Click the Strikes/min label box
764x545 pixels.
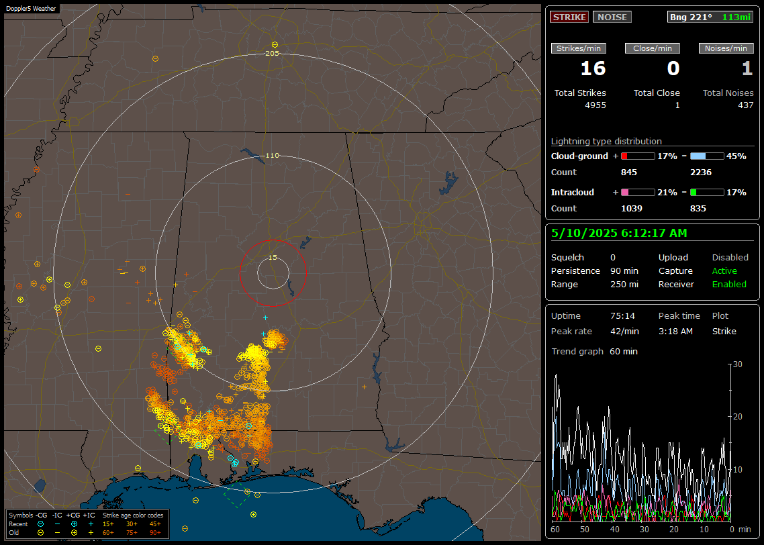pos(578,48)
